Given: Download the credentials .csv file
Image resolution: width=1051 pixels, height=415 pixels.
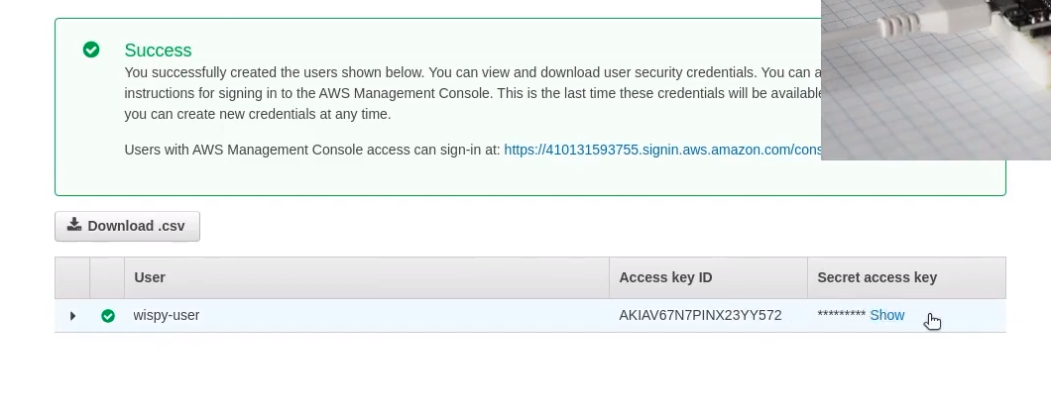Looking at the screenshot, I should coord(127,226).
